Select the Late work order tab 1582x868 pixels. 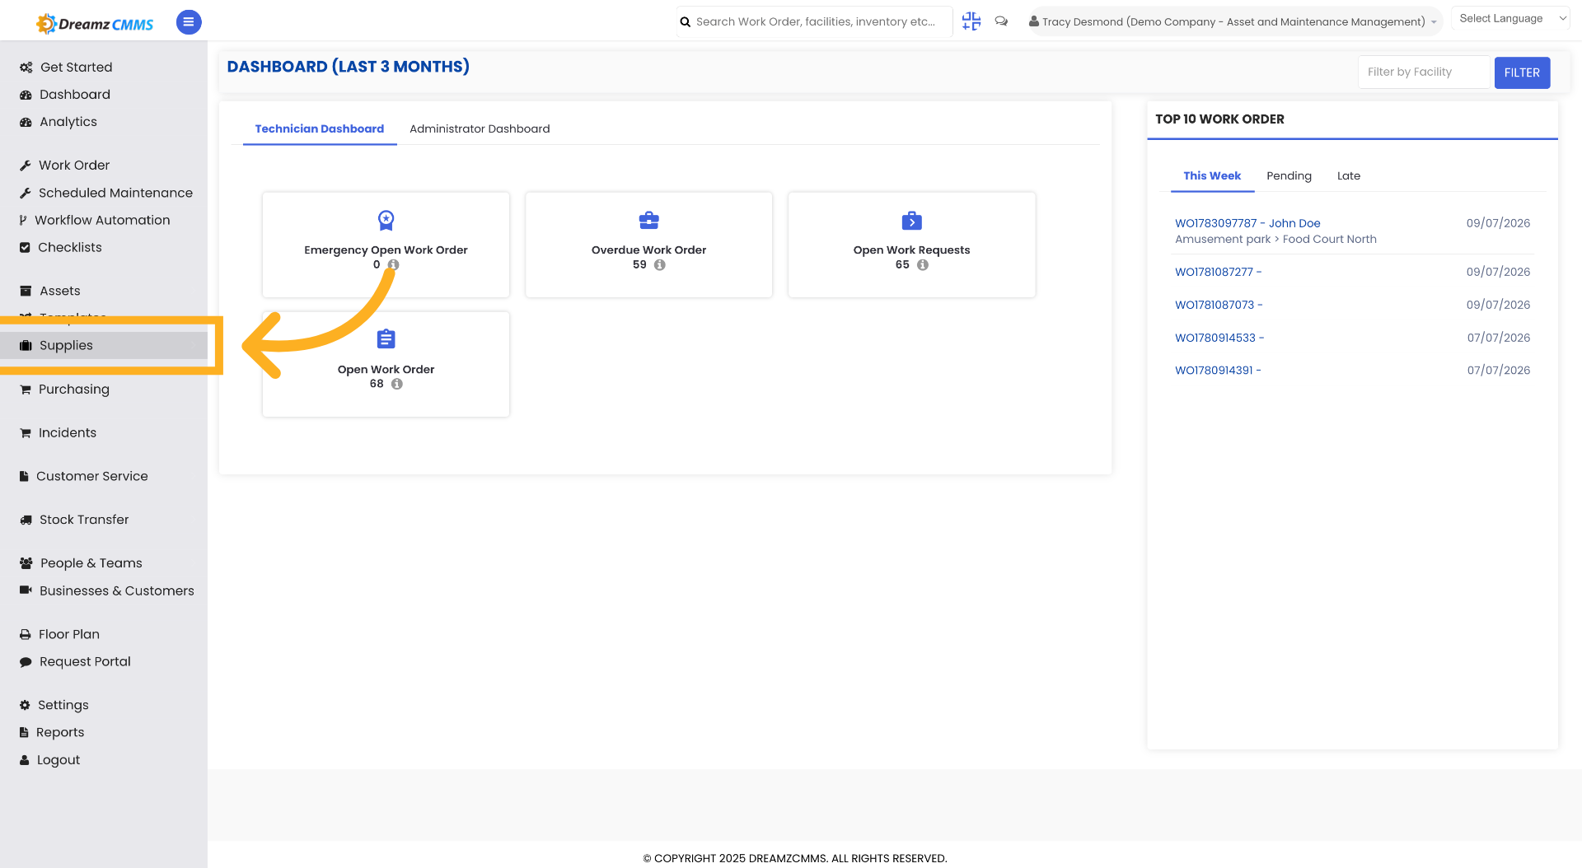point(1349,176)
